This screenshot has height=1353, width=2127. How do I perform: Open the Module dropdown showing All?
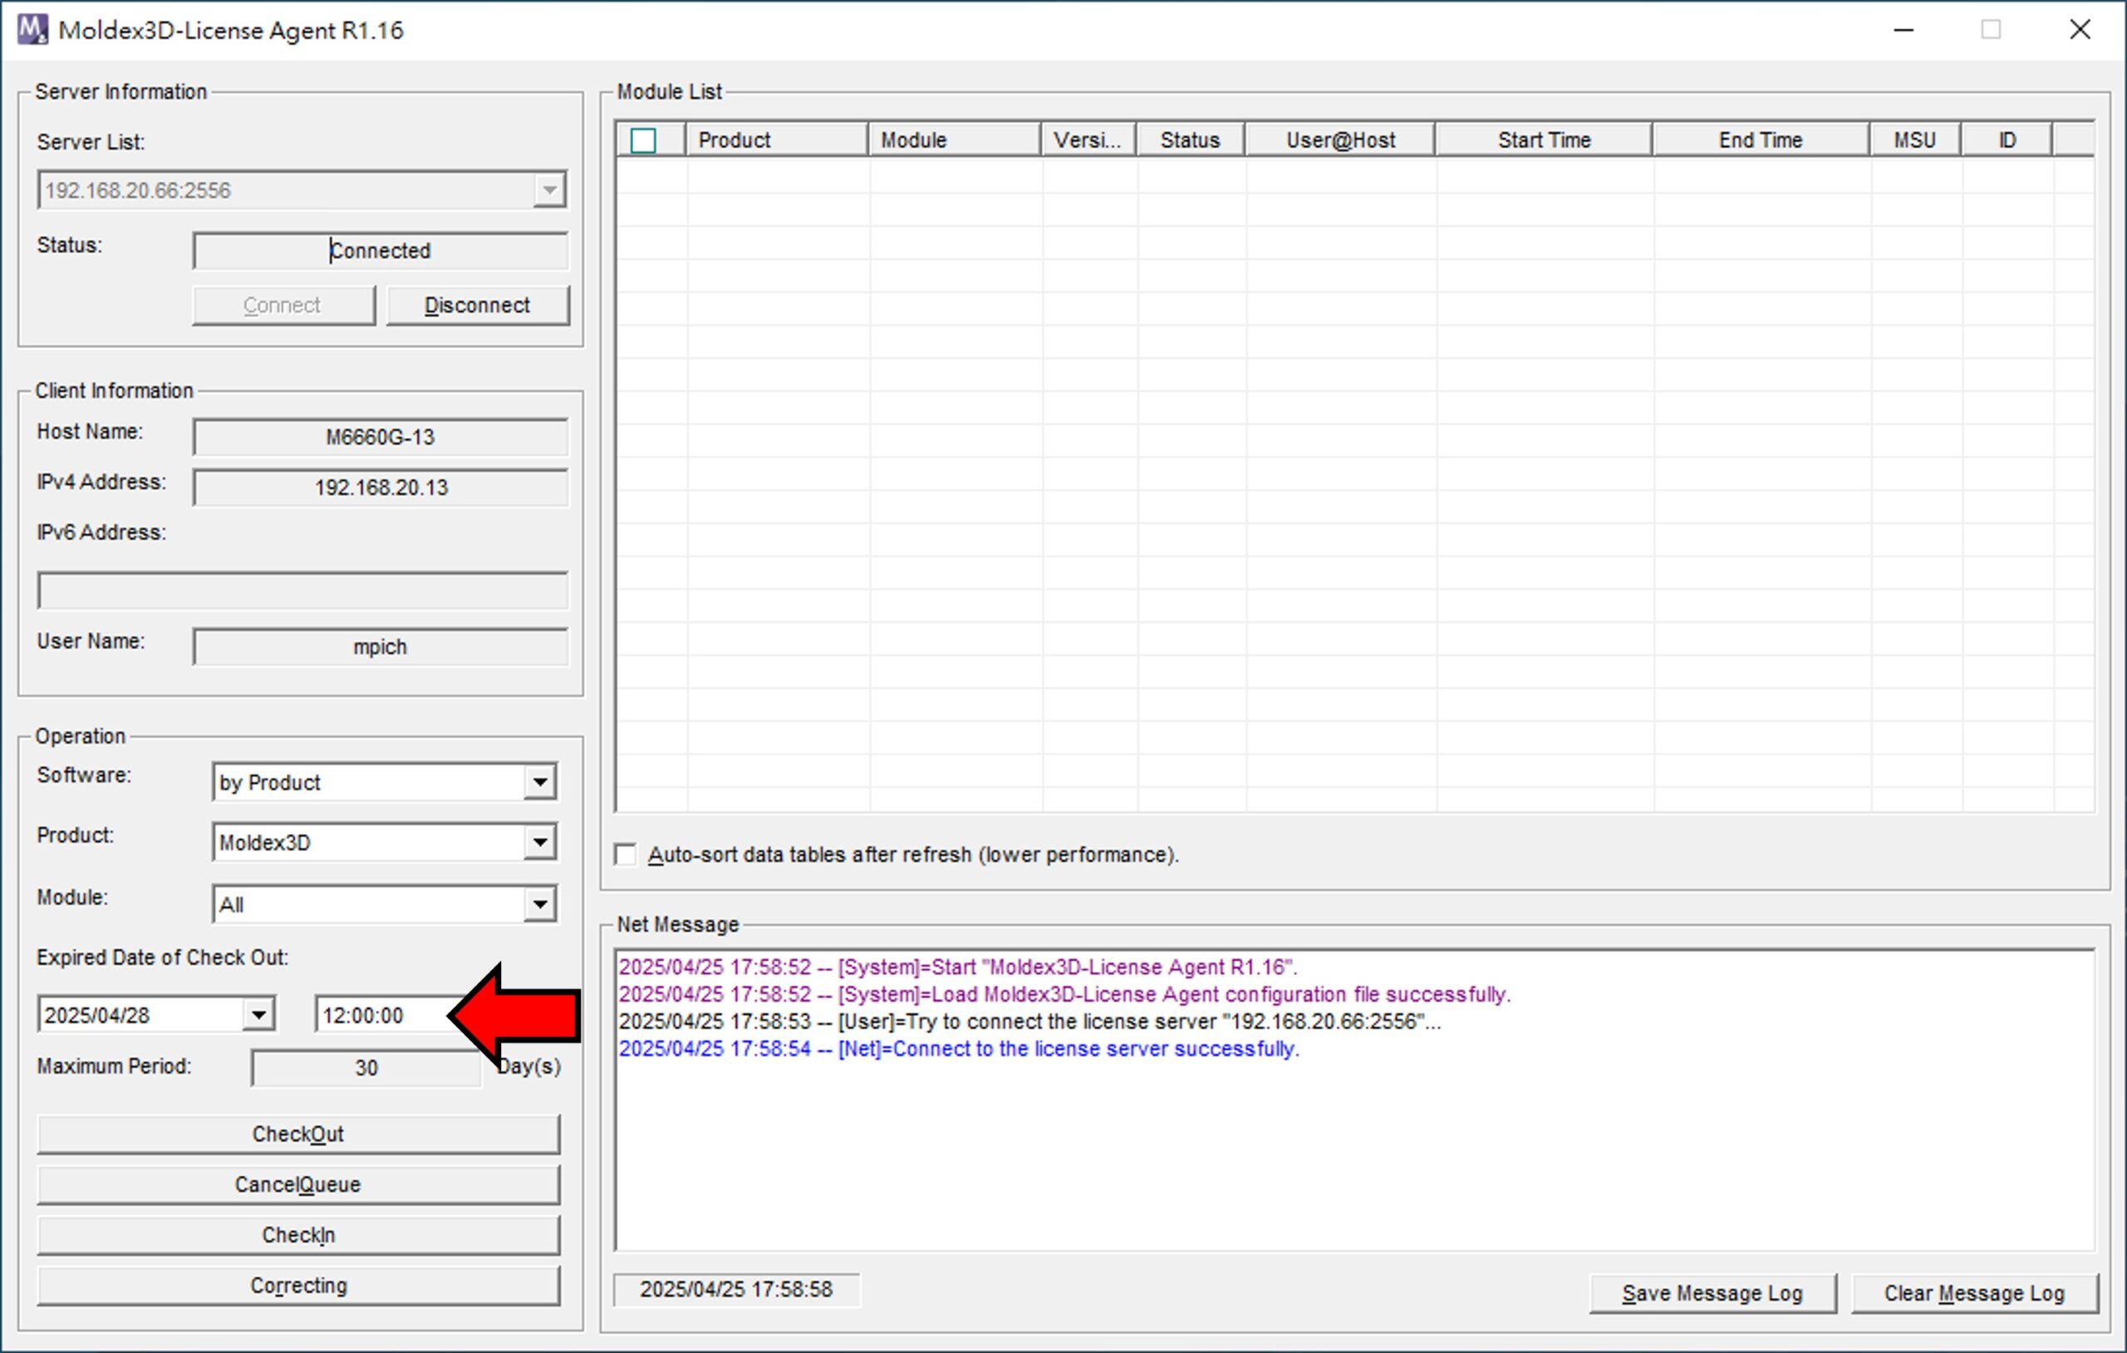pyautogui.click(x=539, y=904)
